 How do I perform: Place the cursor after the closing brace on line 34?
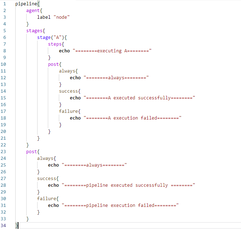point(18,225)
